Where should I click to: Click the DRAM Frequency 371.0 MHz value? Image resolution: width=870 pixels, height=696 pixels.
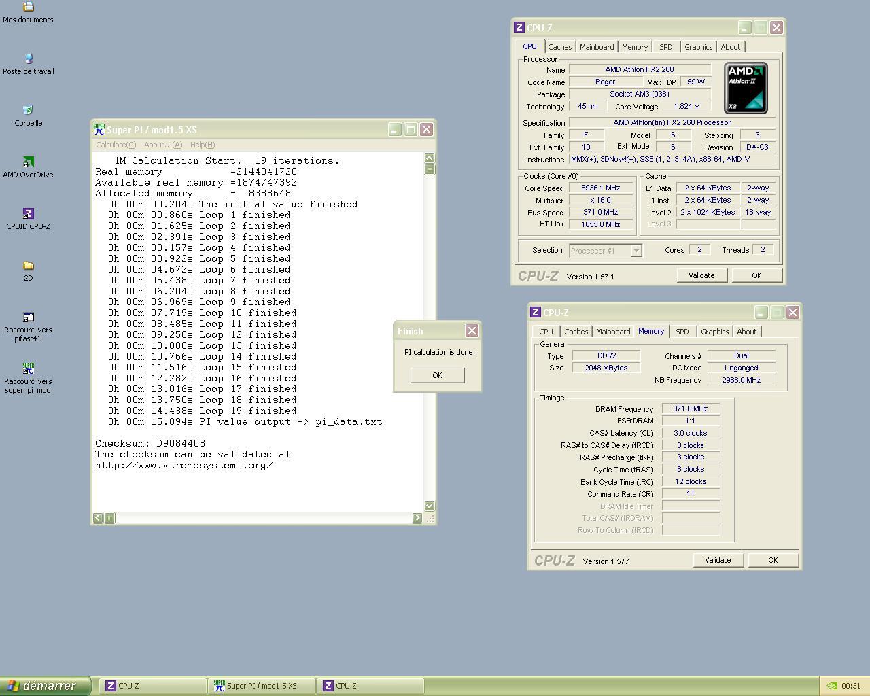coord(691,409)
